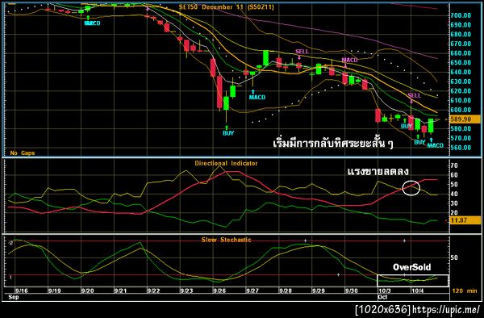Click the Sep month label
Image resolution: width=484 pixels, height=318 pixels.
click(x=14, y=297)
